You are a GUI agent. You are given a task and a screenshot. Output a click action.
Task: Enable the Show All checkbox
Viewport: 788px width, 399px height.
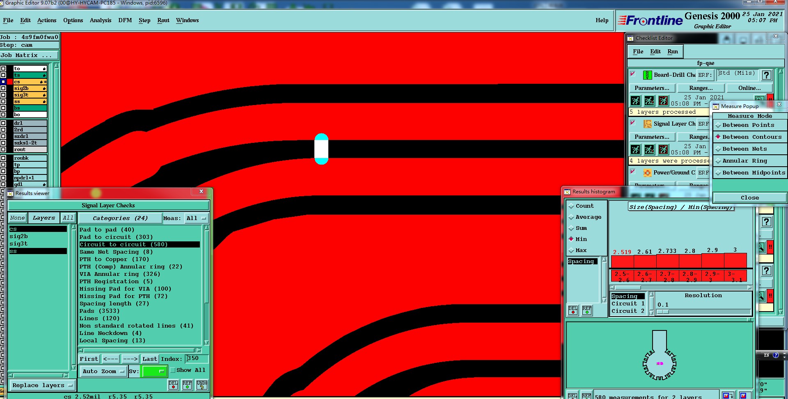tap(173, 370)
